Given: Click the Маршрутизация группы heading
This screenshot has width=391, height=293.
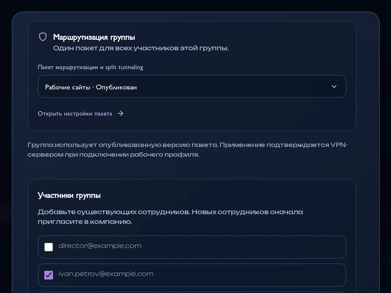Looking at the screenshot, I should point(94,37).
